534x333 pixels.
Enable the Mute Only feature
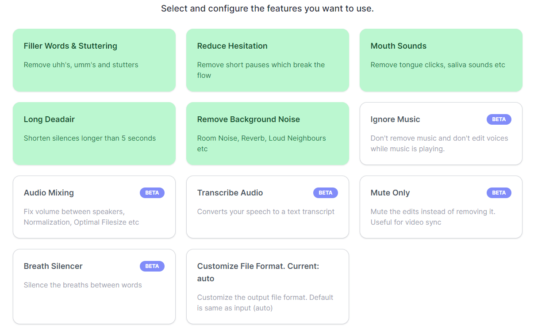click(x=441, y=207)
